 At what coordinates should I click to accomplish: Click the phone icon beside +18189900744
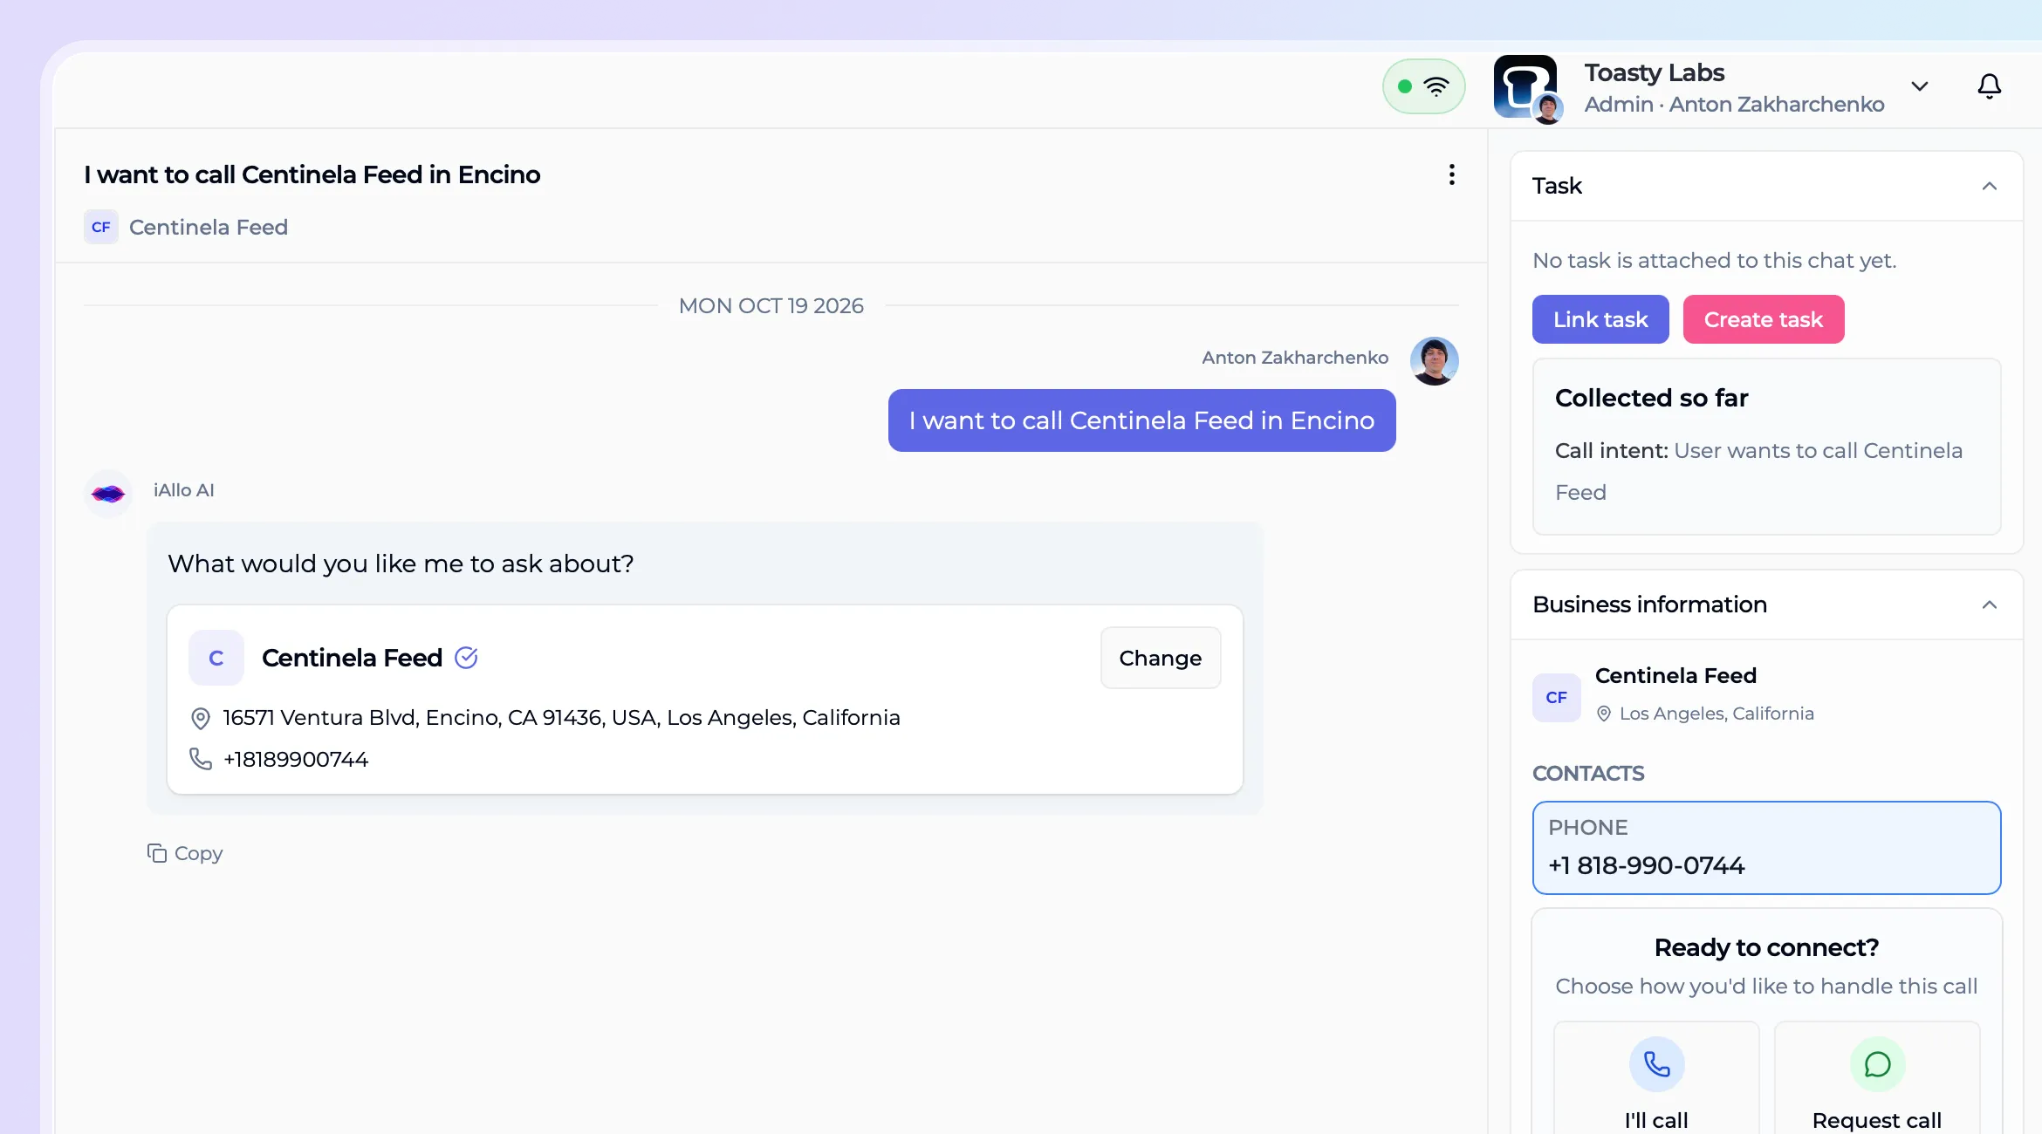click(200, 759)
